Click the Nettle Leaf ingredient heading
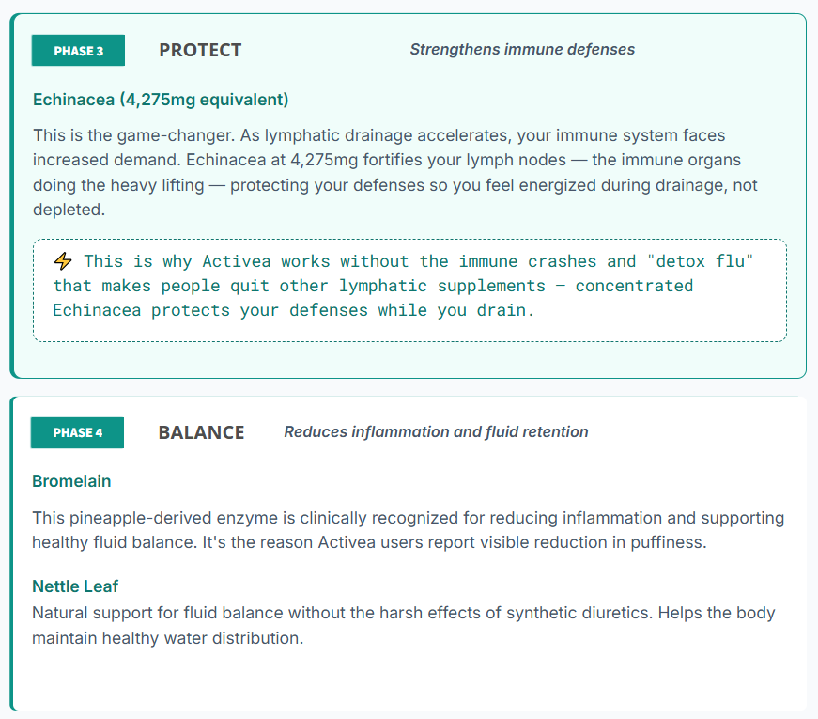The image size is (818, 719). (75, 586)
